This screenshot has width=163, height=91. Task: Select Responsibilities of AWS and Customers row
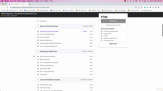(65, 43)
